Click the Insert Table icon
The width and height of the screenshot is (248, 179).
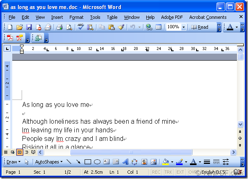[x=159, y=27]
